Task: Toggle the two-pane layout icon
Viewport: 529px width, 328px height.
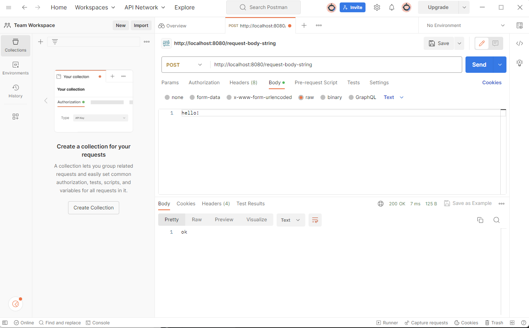Action: tap(512, 323)
